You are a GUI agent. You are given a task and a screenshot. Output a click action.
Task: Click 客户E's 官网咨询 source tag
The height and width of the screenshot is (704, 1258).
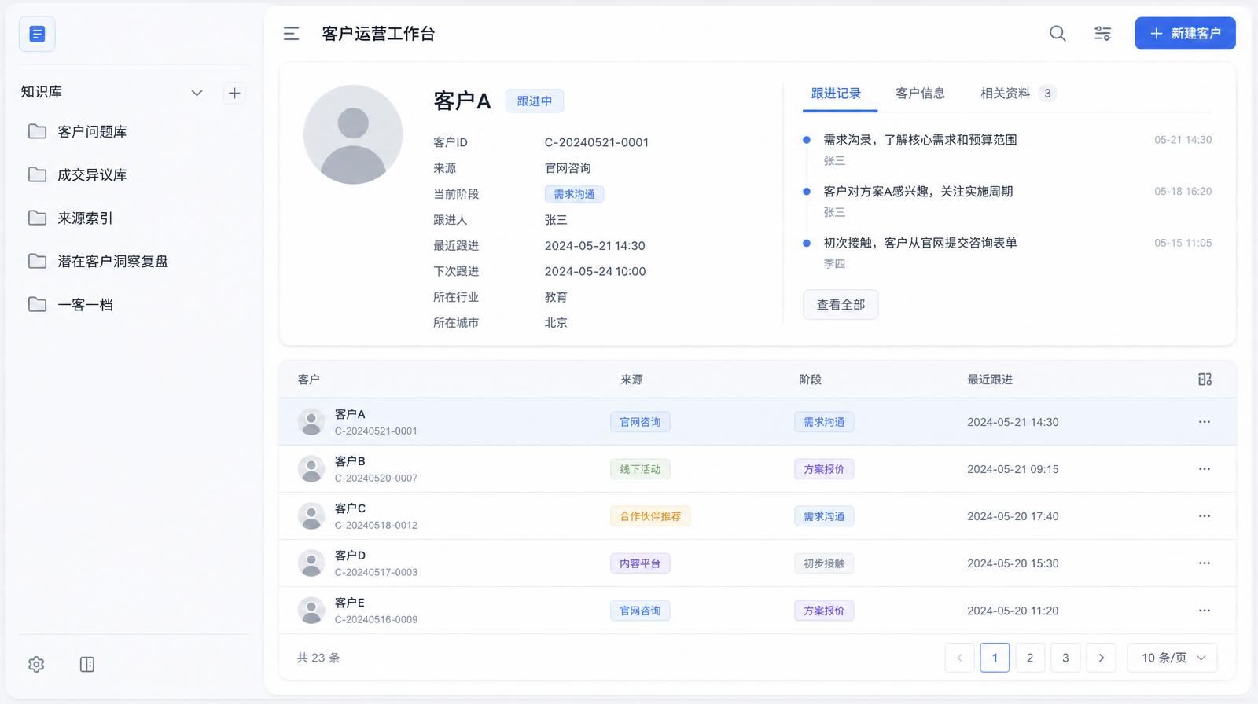coord(640,610)
